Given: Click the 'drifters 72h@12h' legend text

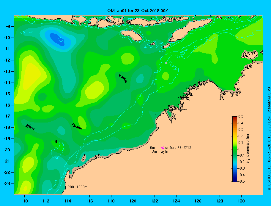Looking at the screenshot, I should 179,148.
